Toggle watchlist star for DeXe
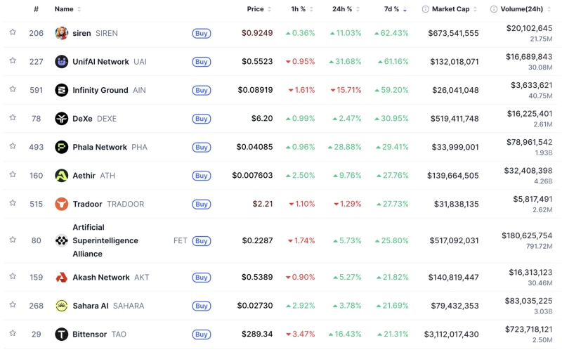This screenshot has height=350, width=562. click(13, 118)
